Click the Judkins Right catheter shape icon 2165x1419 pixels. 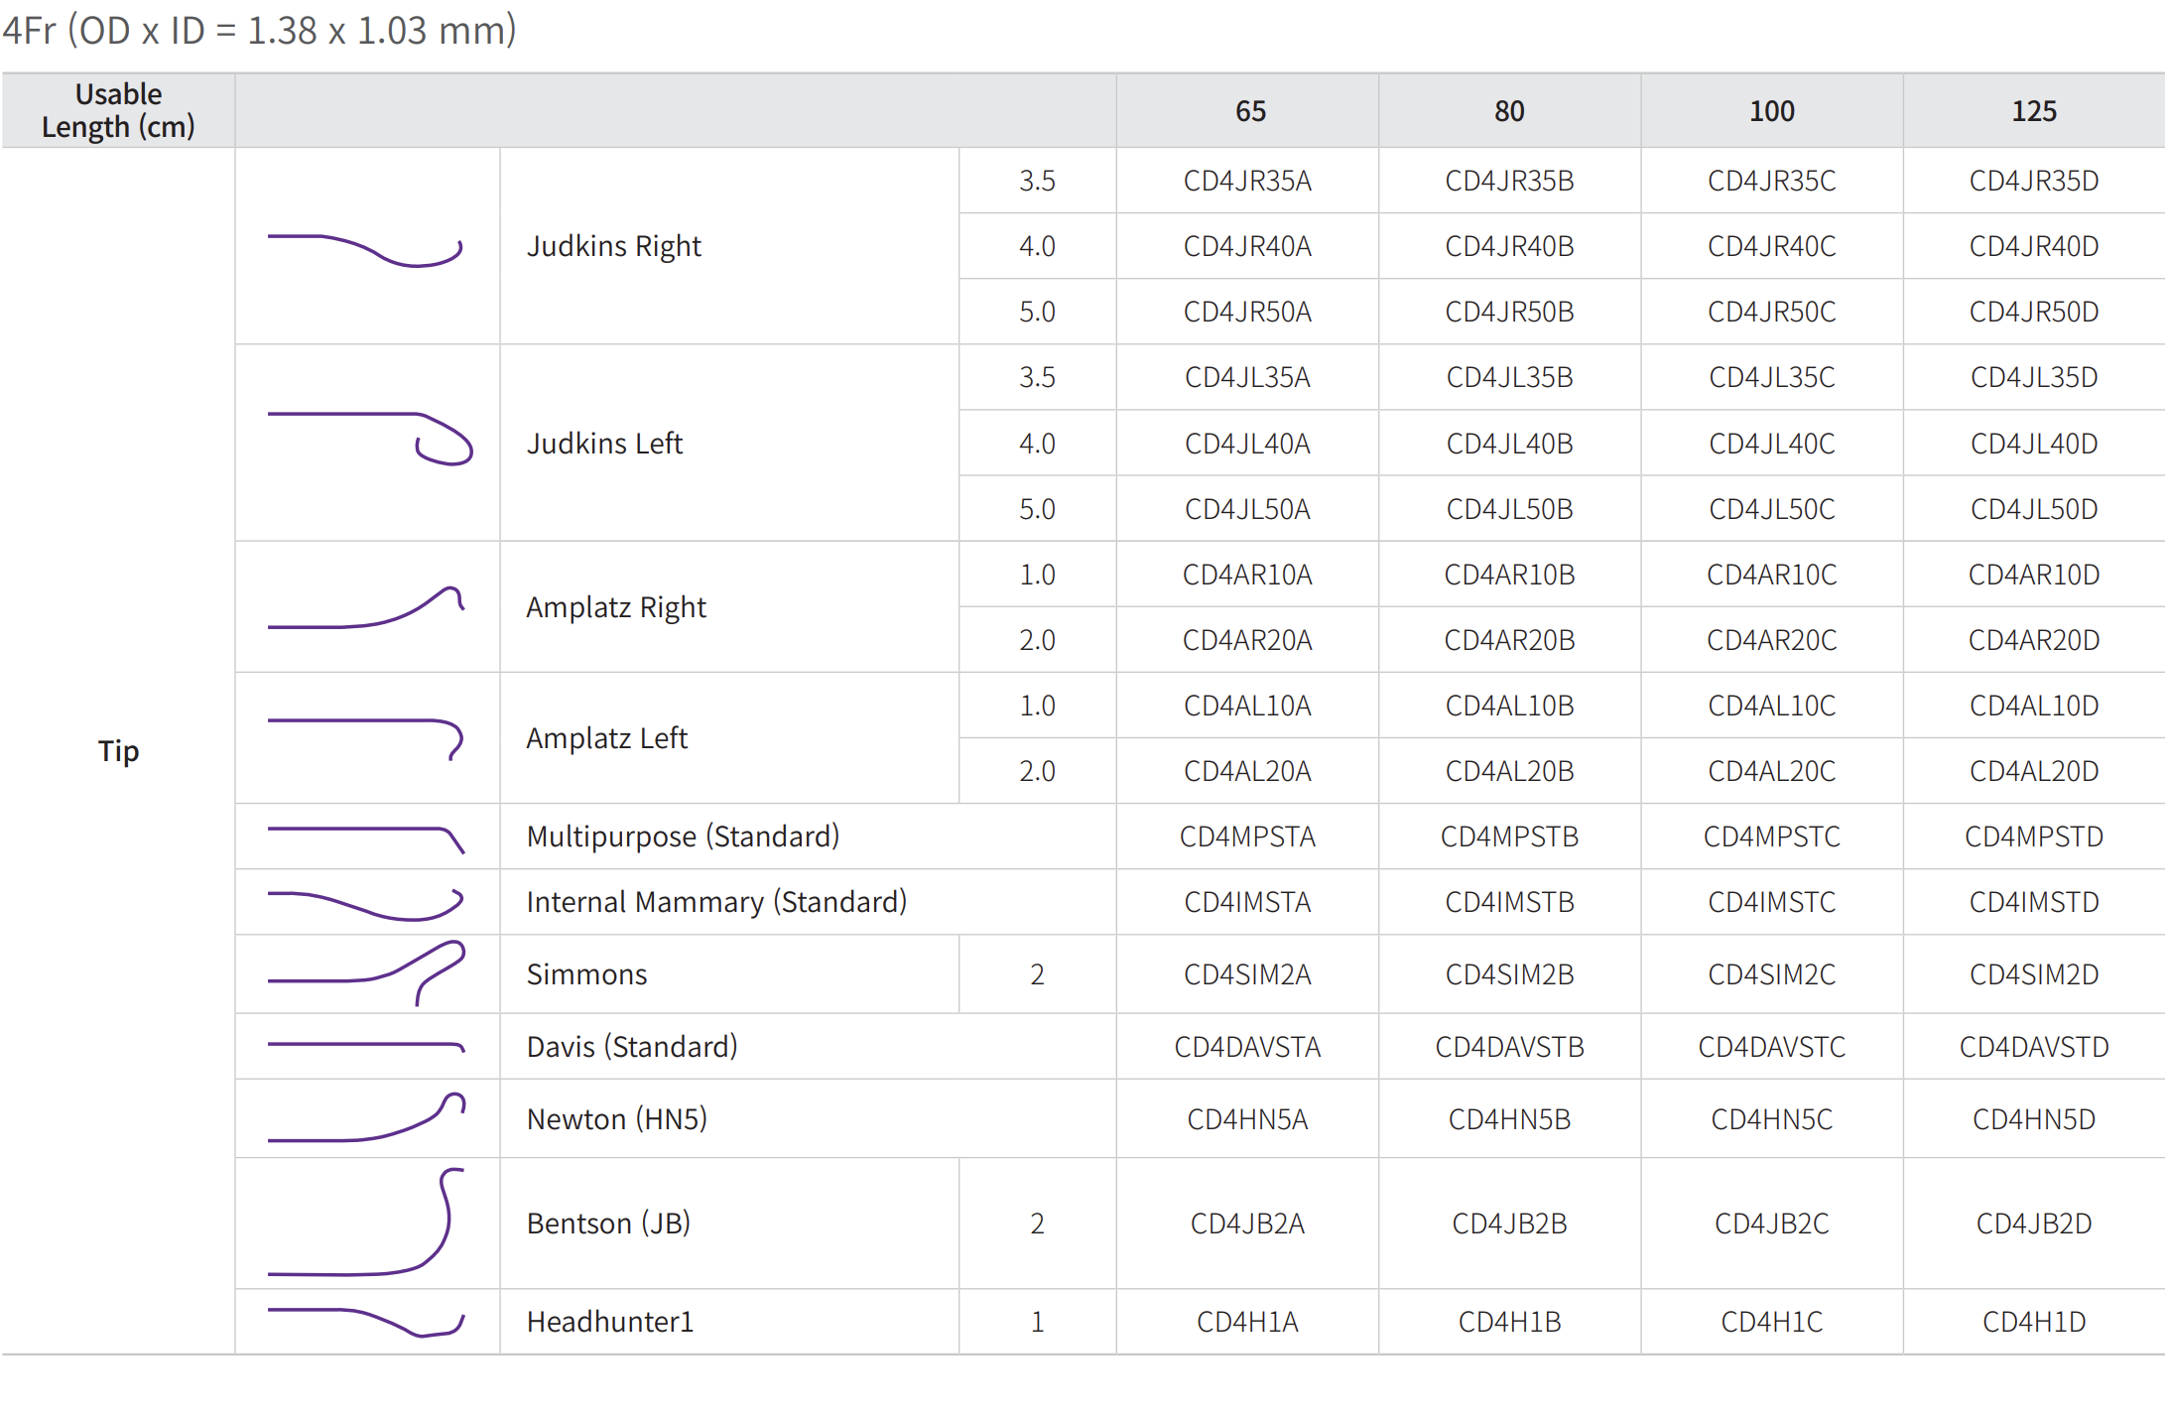coord(366,249)
